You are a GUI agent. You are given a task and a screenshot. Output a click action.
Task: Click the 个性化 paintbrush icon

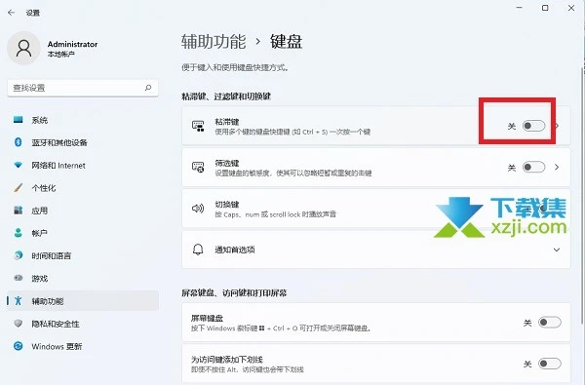pos(18,188)
